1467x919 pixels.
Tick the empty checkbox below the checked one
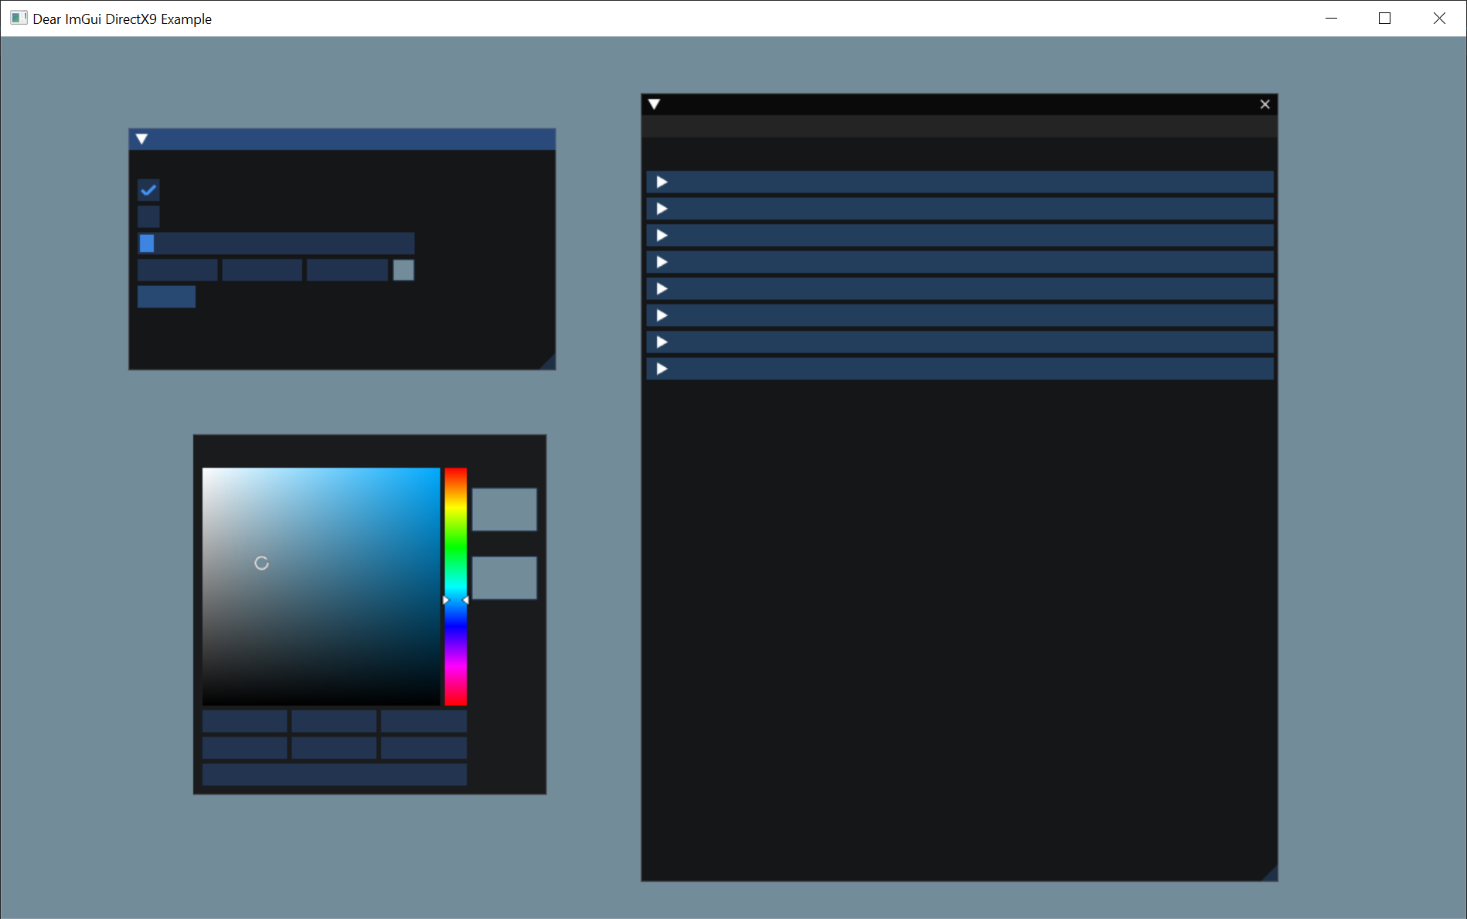tap(148, 216)
